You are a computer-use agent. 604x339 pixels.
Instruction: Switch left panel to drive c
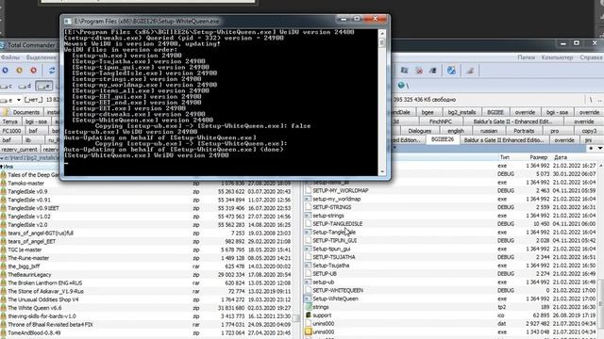[x=7, y=86]
